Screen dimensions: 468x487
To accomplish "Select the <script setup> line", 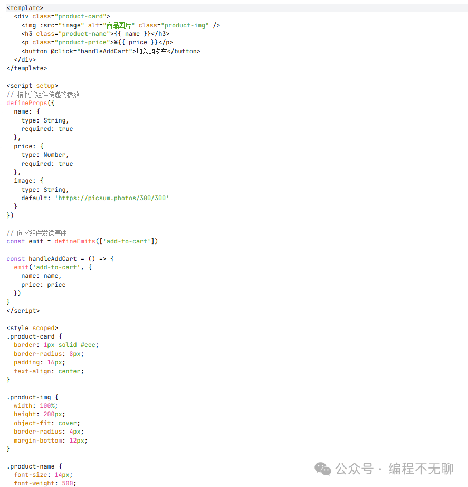I will [x=32, y=86].
